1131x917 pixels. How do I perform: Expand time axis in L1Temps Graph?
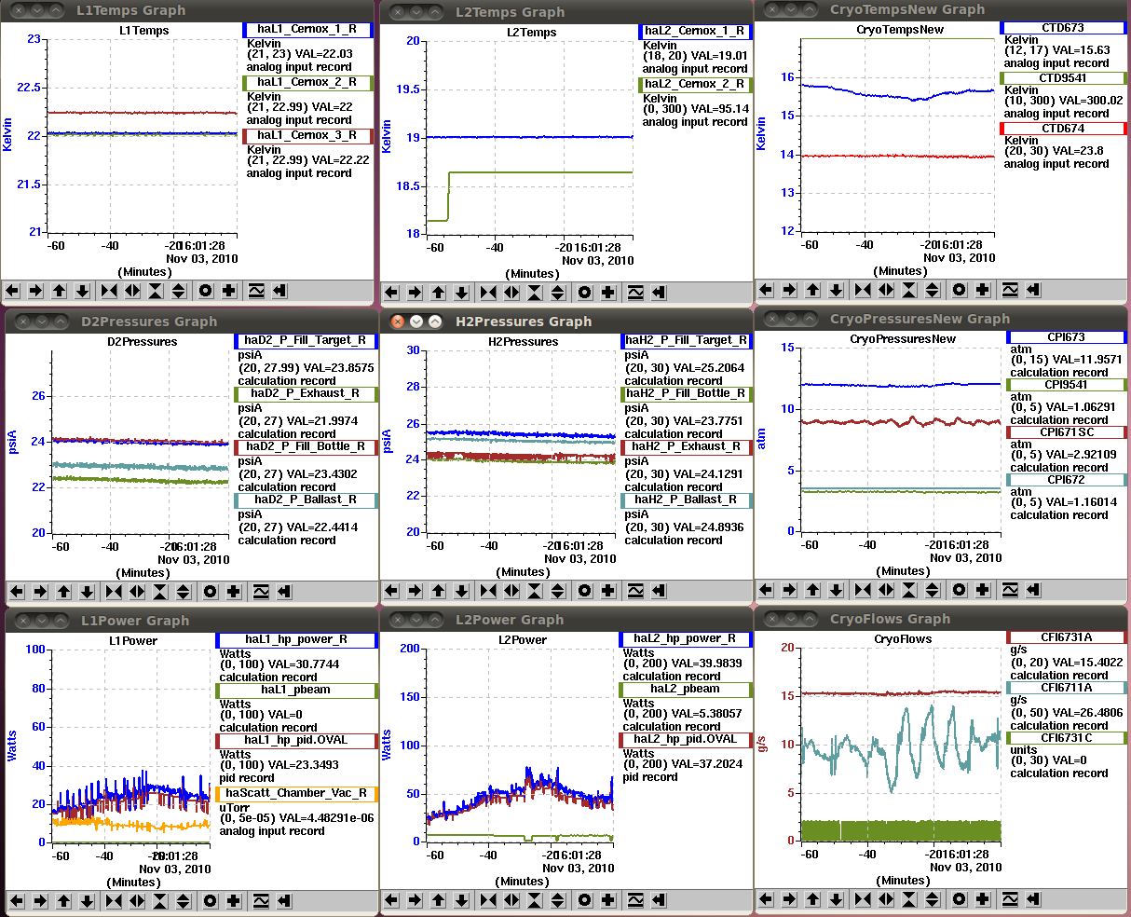132,291
